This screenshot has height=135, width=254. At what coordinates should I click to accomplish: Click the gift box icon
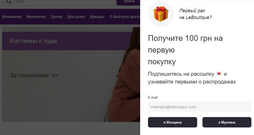point(161,14)
